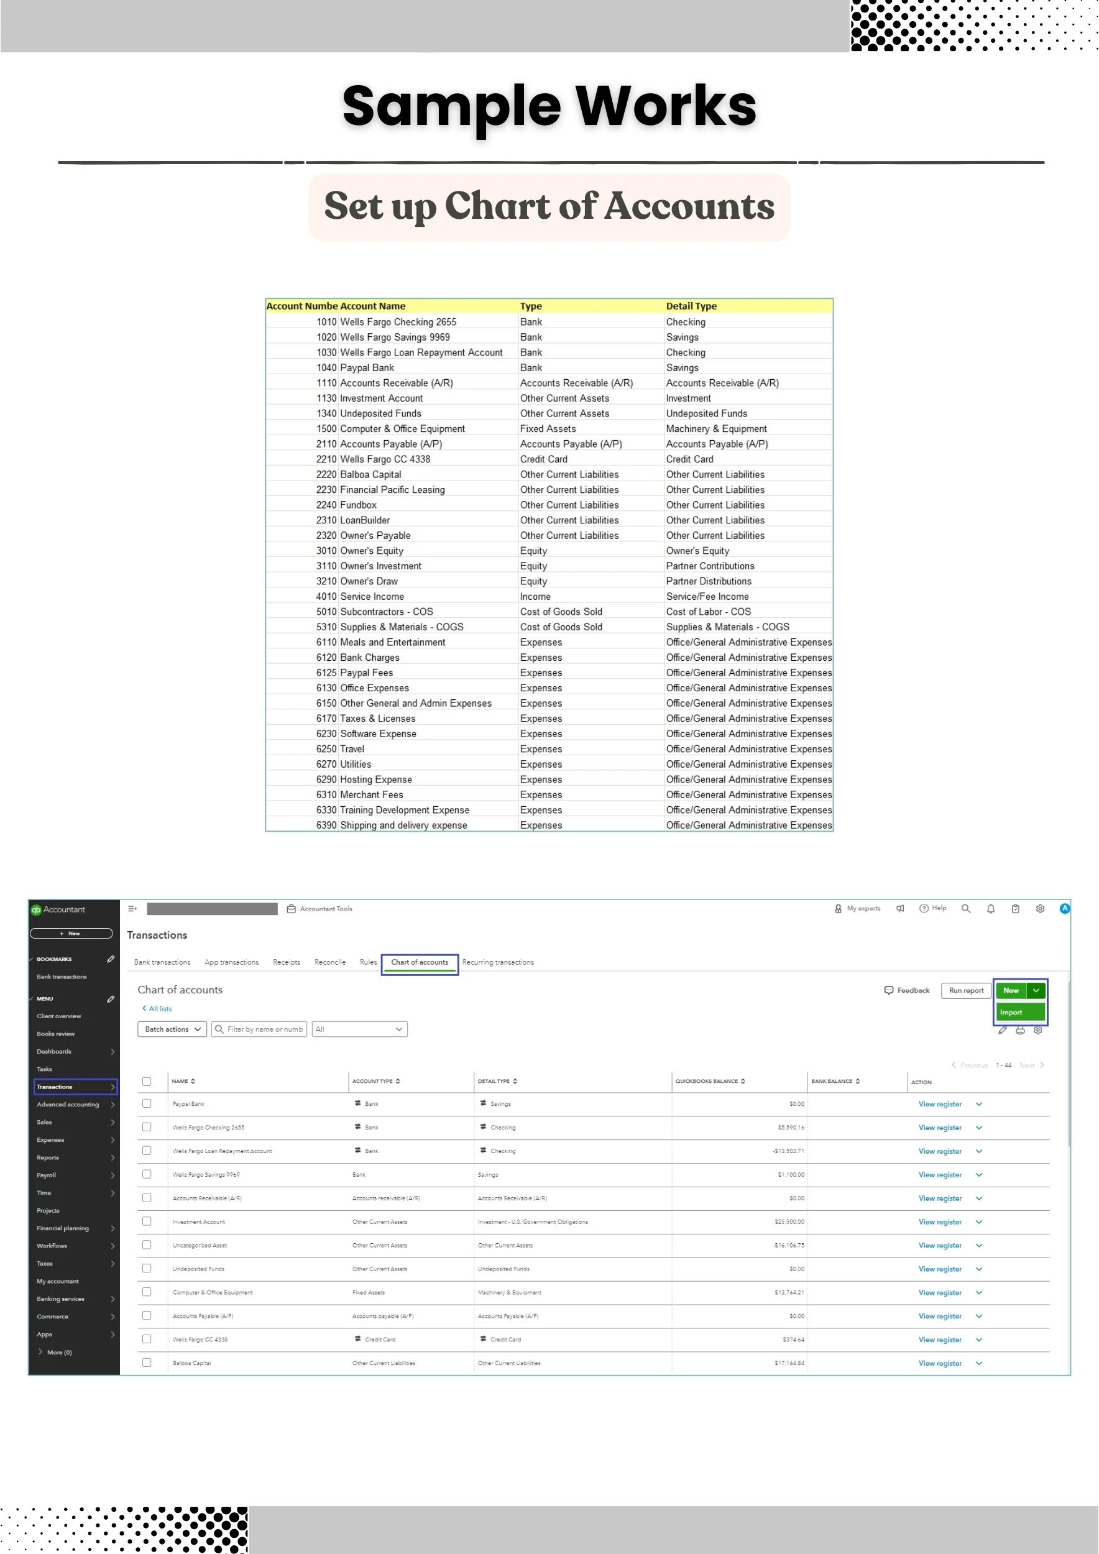Edit bookmarks with pencil icon
This screenshot has width=1099, height=1554.
[111, 959]
